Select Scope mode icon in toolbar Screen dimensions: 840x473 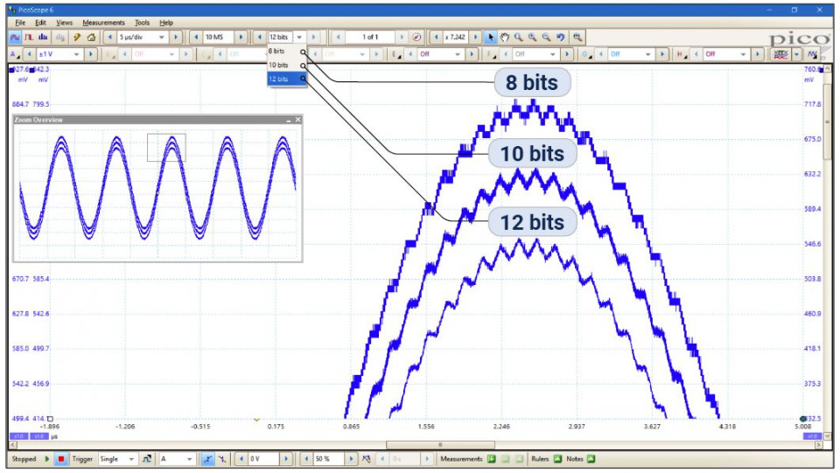(15, 38)
